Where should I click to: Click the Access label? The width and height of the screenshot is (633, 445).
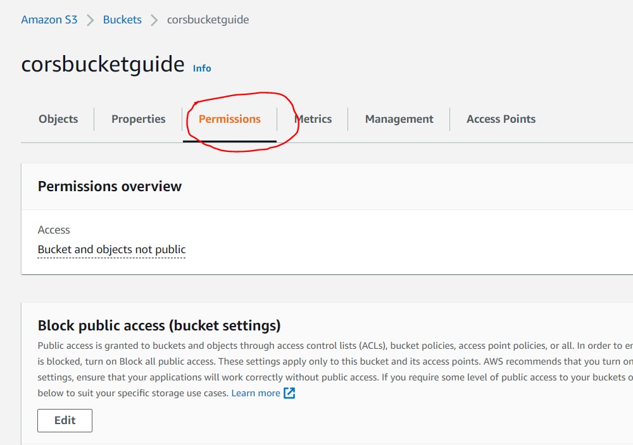click(54, 230)
